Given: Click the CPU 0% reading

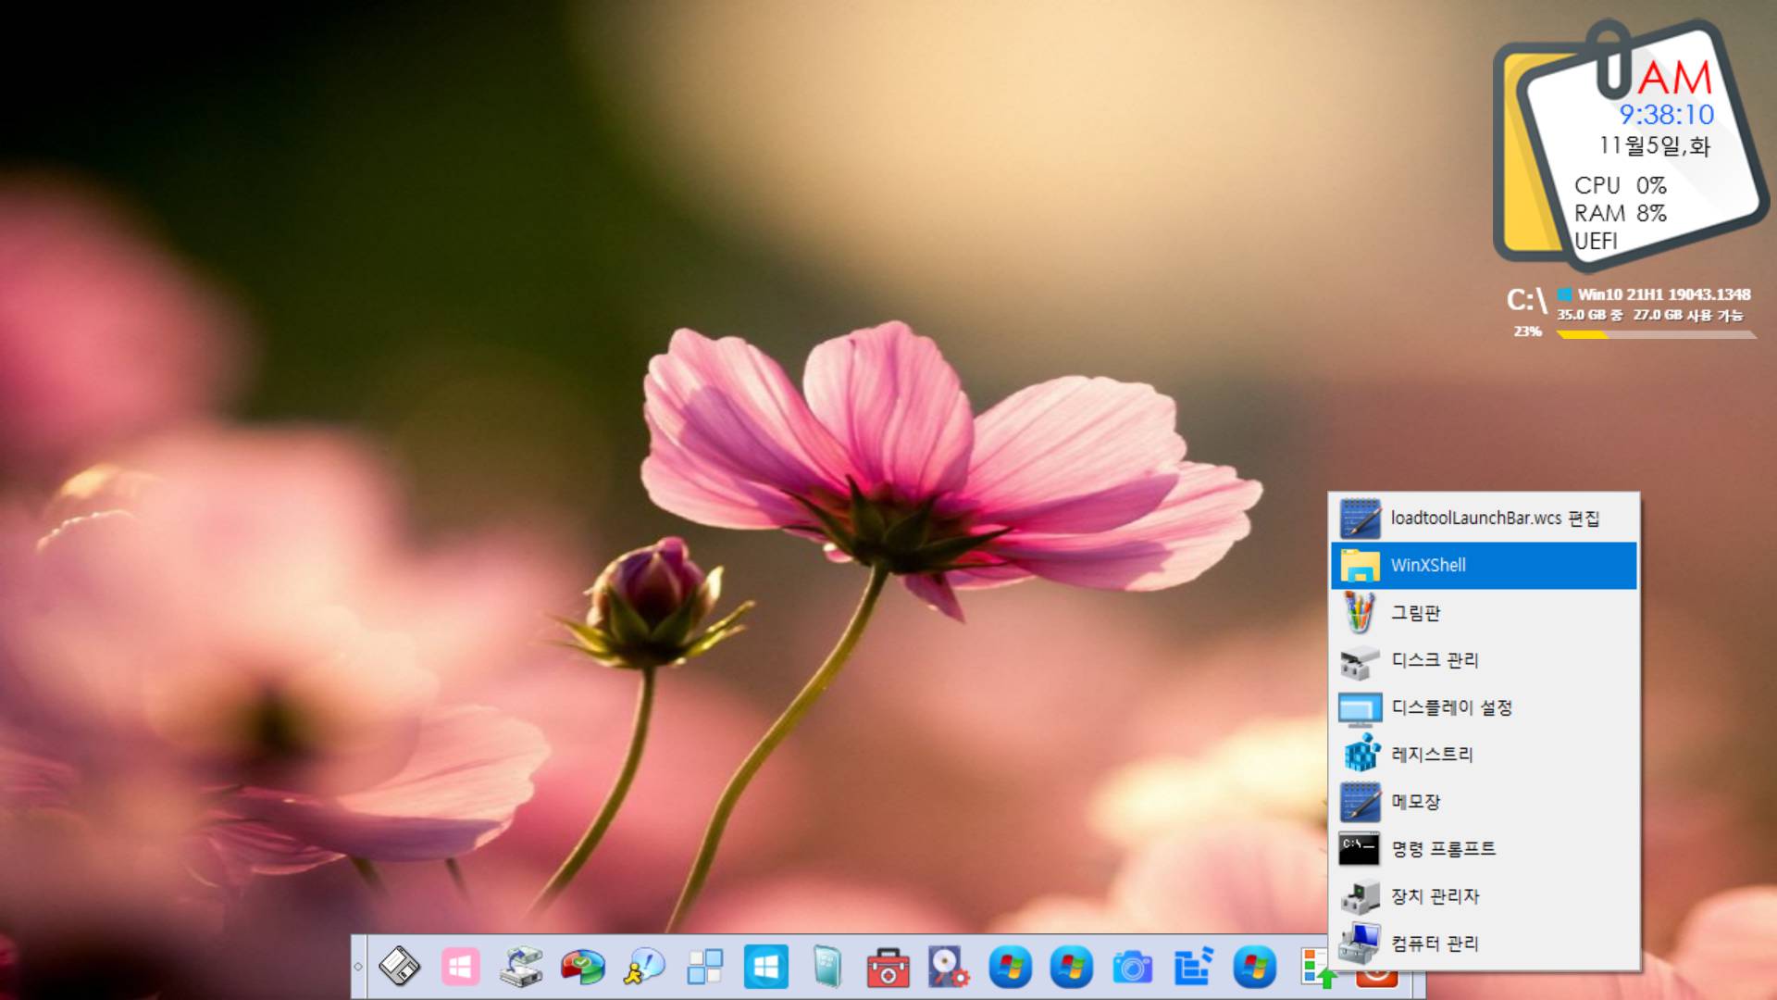Looking at the screenshot, I should [1621, 185].
